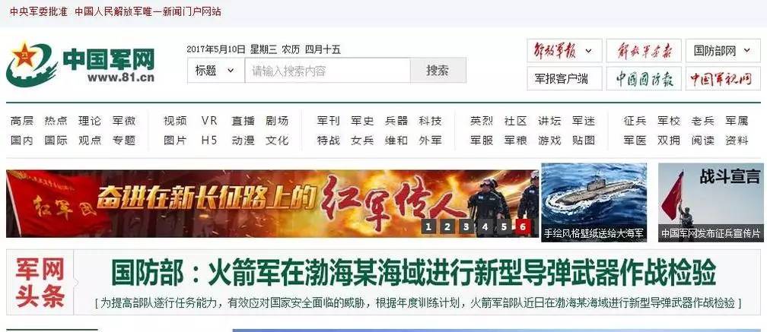
Task: Open the 中国军视网 logo link
Action: click(x=723, y=78)
